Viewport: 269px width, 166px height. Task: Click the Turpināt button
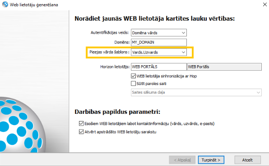coord(211,160)
